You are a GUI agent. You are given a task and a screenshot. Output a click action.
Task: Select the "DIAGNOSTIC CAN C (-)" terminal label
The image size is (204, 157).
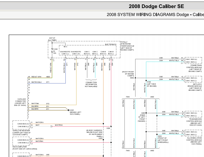(x=65, y=53)
